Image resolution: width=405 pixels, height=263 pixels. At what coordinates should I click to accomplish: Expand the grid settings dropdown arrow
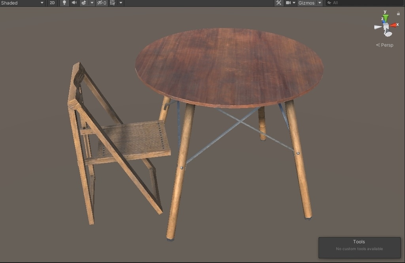click(x=120, y=3)
